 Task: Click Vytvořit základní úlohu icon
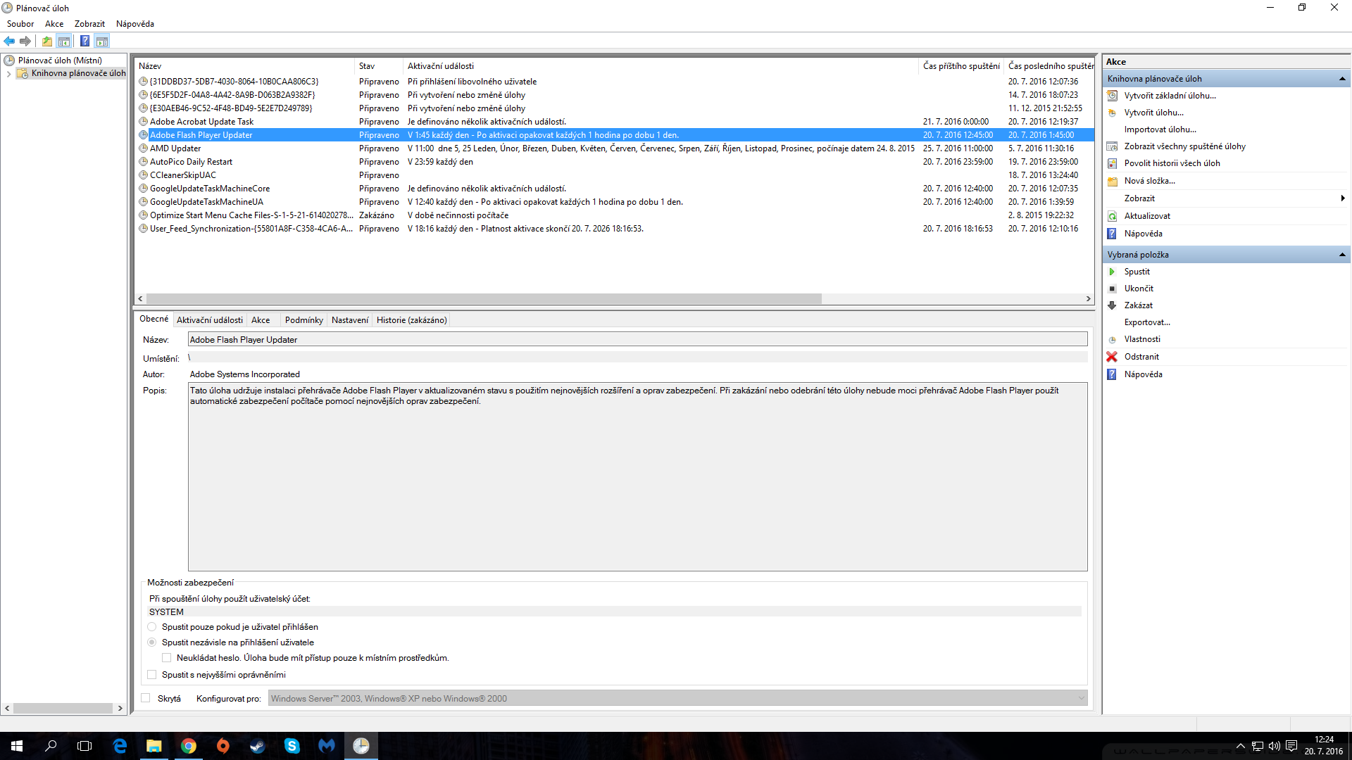click(x=1112, y=96)
